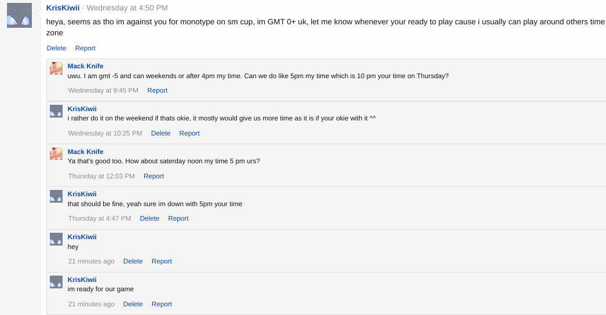Click KrisKiwii's avatar on the weekend reply
Viewport: 606px width, 315px height.
point(56,111)
